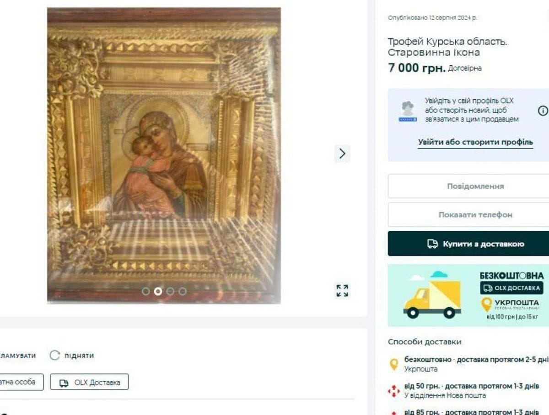Click the yellow delivery truck banner

[x=468, y=295]
